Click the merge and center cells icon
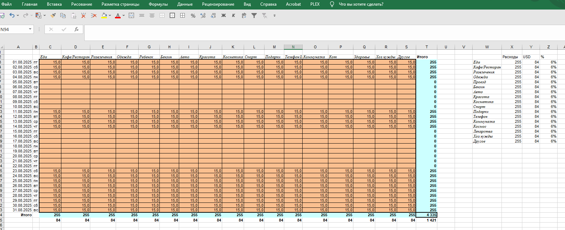 [x=132, y=16]
